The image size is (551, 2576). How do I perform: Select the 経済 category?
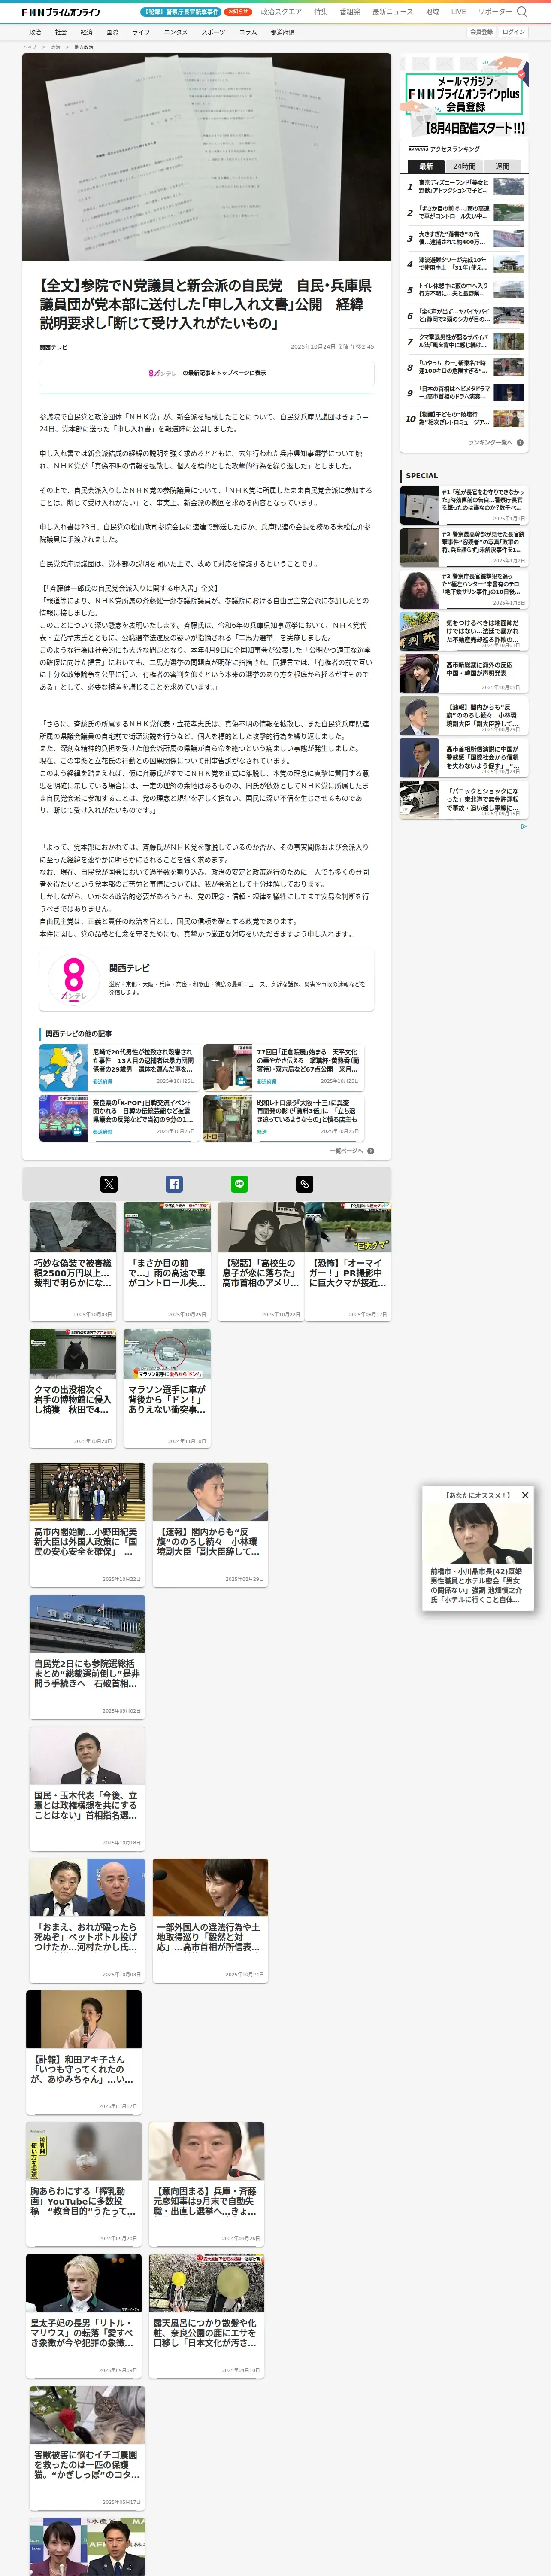point(87,32)
